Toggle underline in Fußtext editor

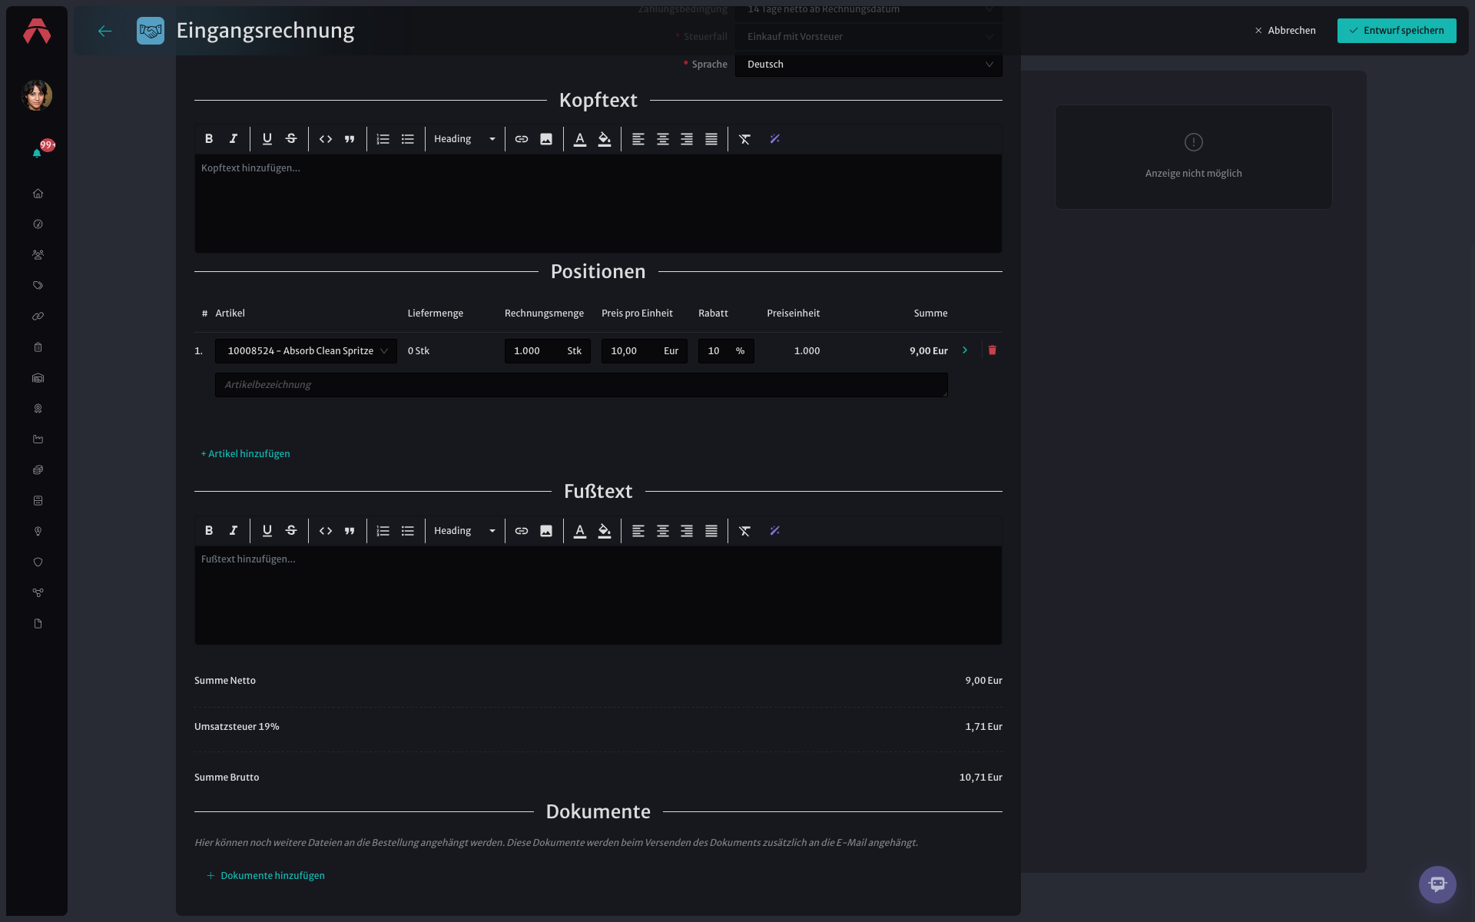[x=267, y=531]
